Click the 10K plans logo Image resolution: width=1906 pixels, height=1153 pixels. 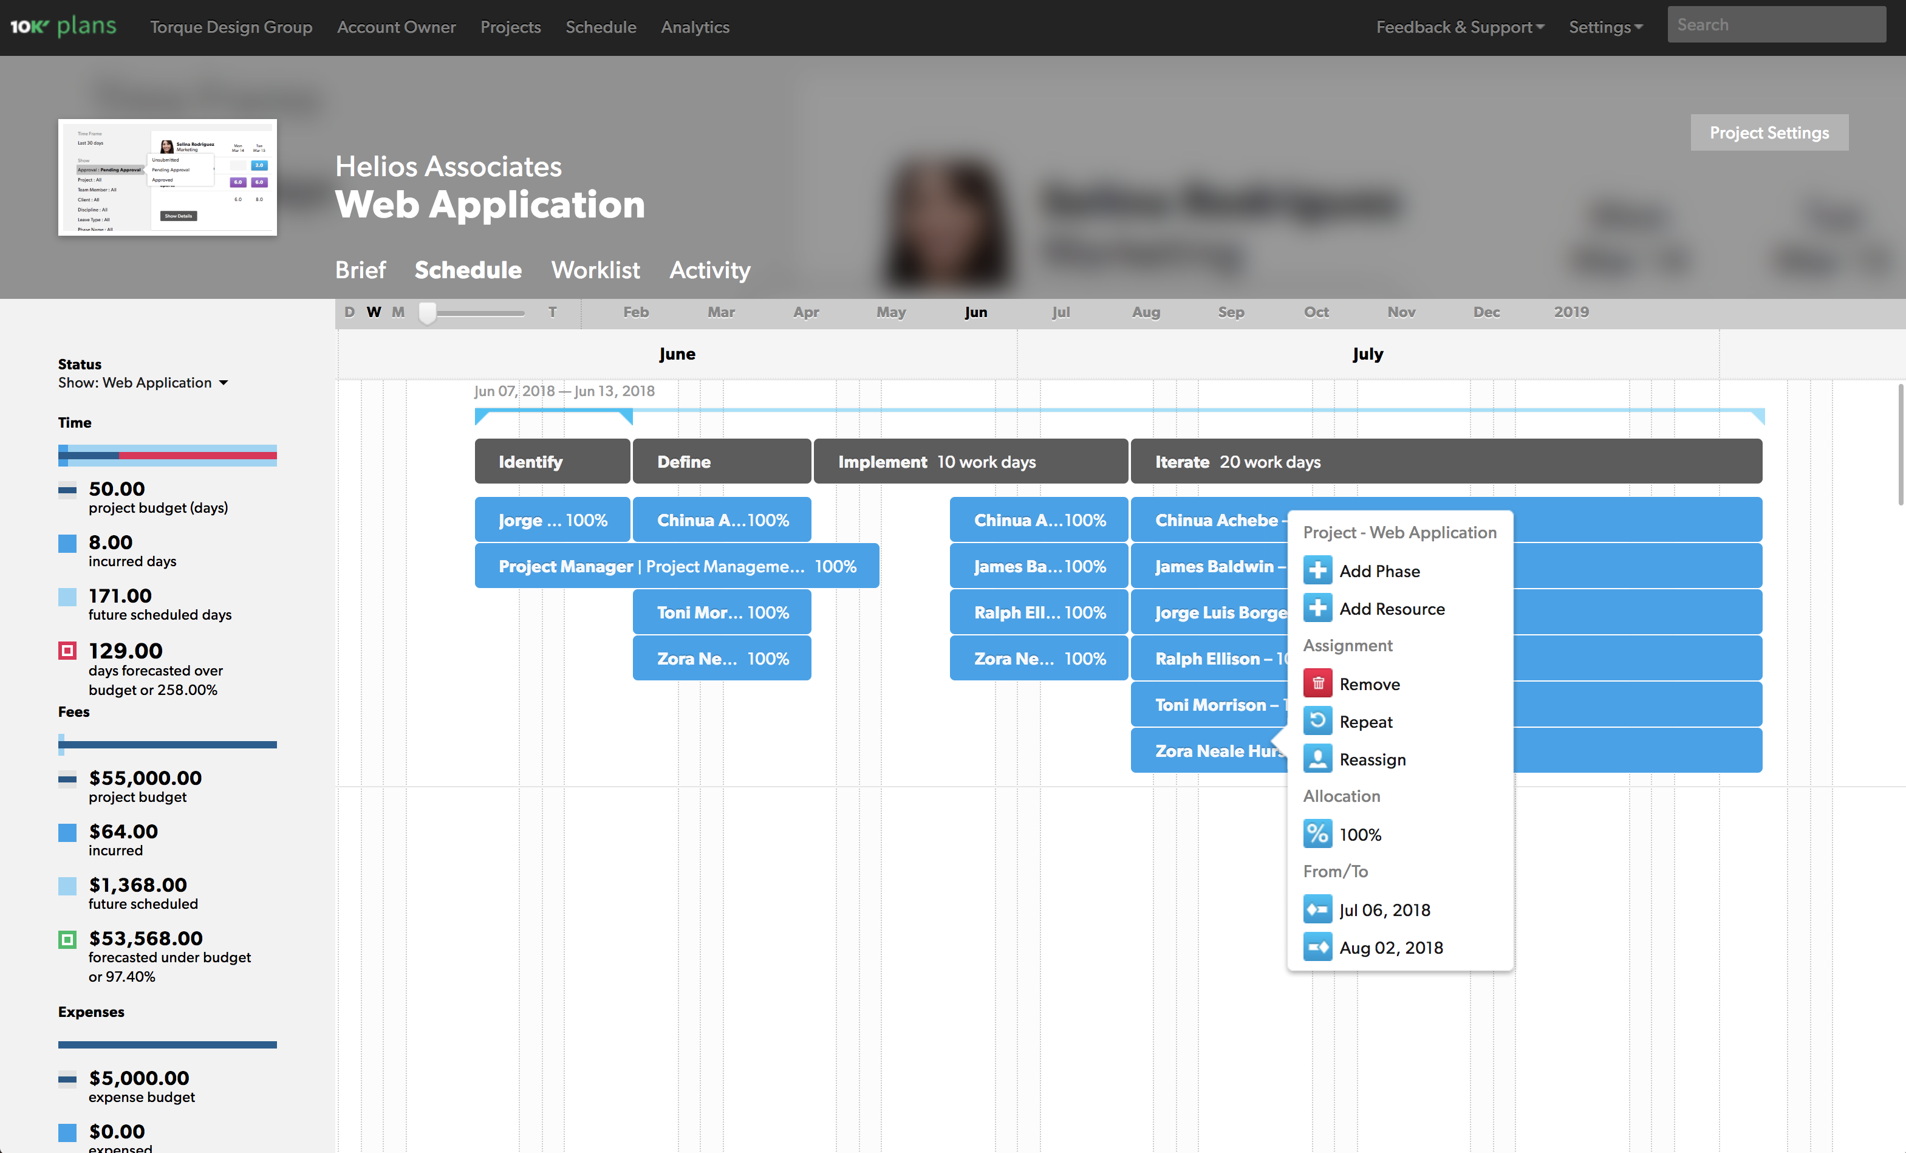coord(63,26)
